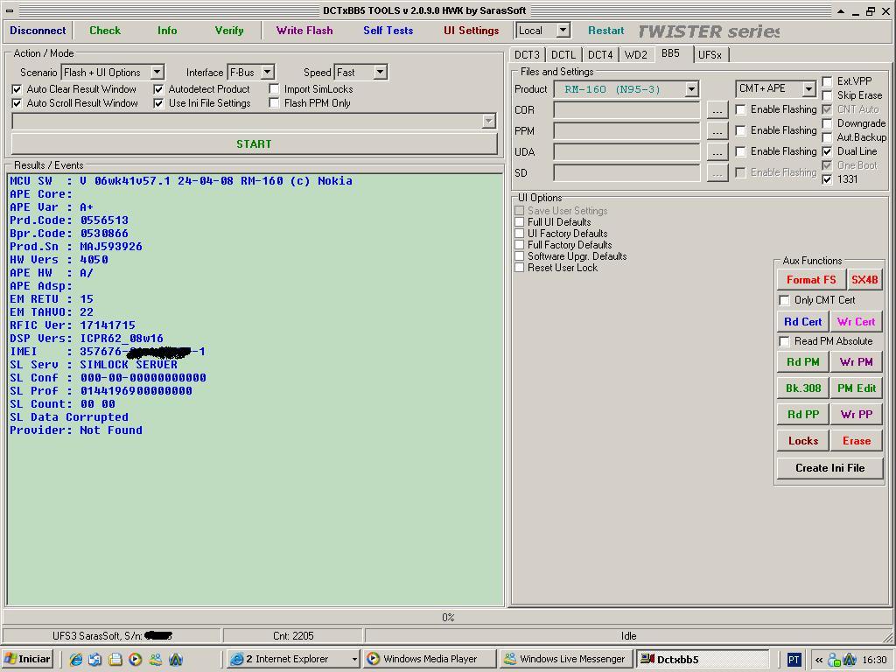Click Disconnect in the top toolbar
Screen dimensions: 896x672
pos(38,31)
